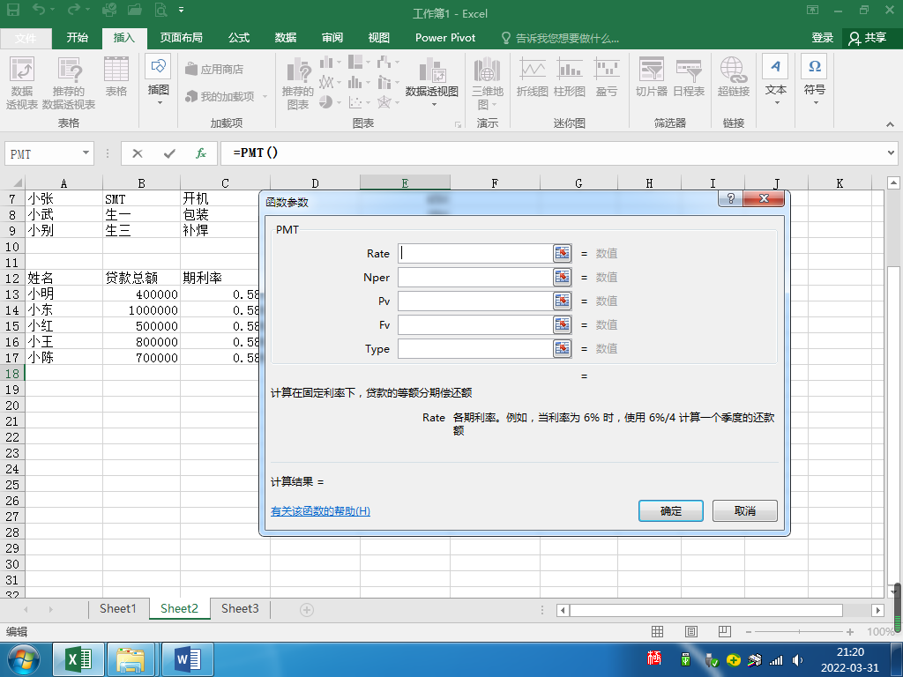This screenshot has height=677, width=903.
Task: Click the Table icon (表格)
Action: (x=116, y=77)
